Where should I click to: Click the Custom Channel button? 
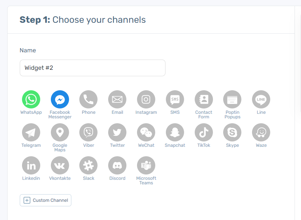(46, 200)
